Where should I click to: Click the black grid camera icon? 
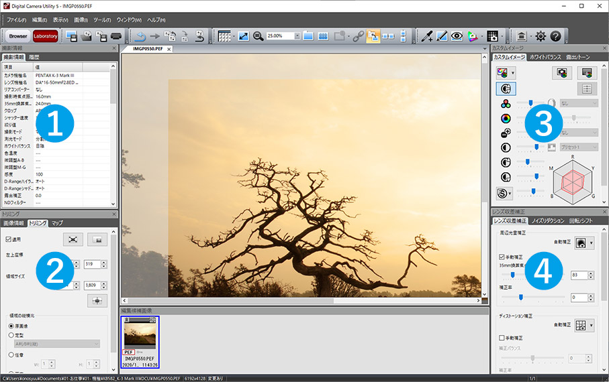pos(492,36)
